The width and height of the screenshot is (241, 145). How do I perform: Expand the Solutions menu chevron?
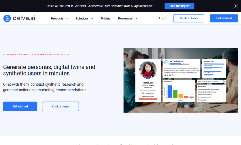point(92,18)
